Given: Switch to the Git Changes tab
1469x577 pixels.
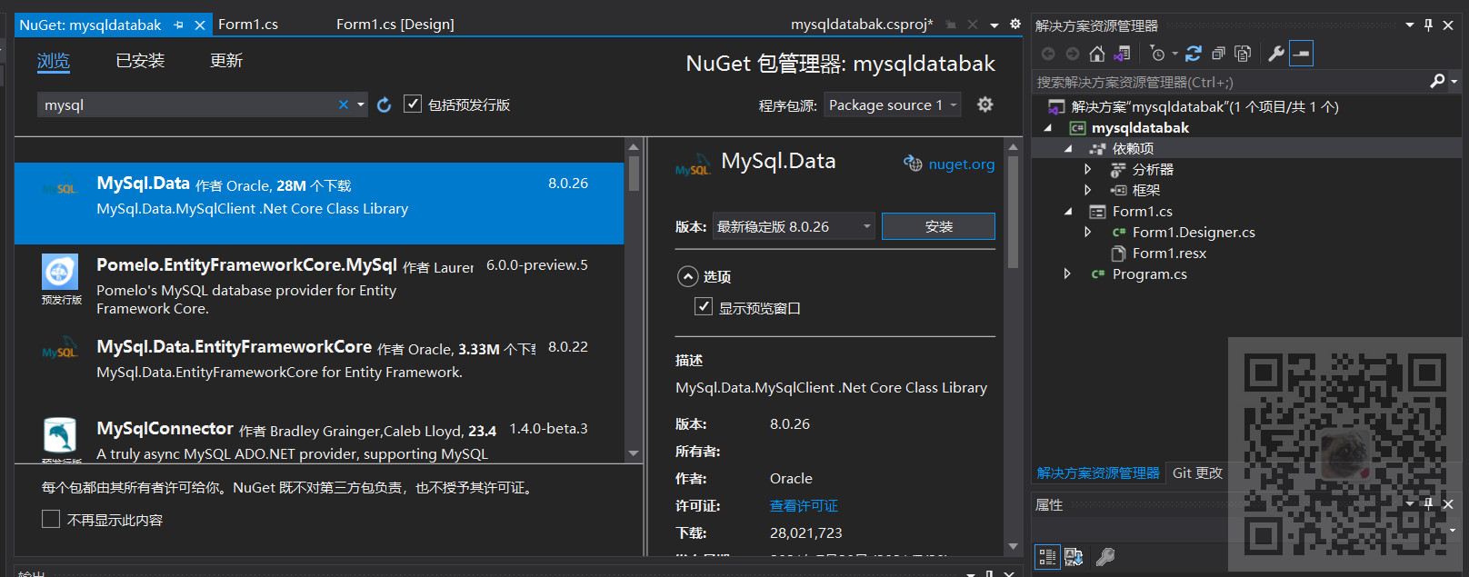Looking at the screenshot, I should [1197, 473].
